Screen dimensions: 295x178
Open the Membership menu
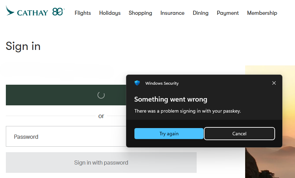262,13
